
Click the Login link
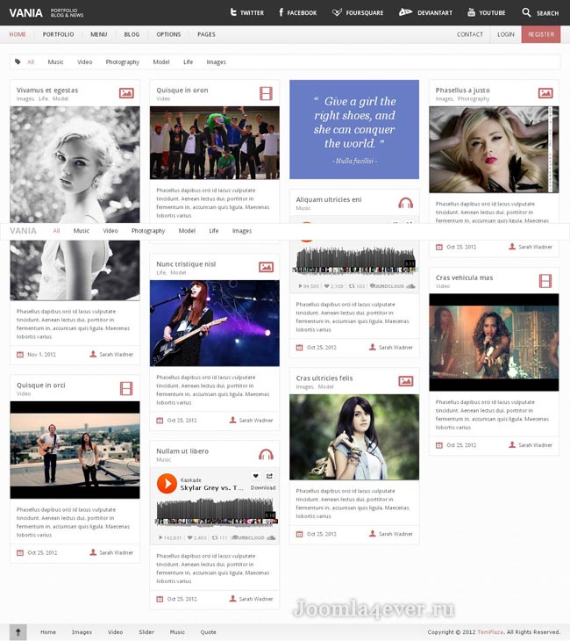click(x=506, y=34)
